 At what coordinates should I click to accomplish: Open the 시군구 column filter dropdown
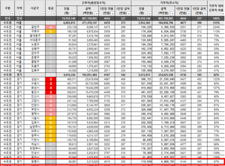(43, 14)
